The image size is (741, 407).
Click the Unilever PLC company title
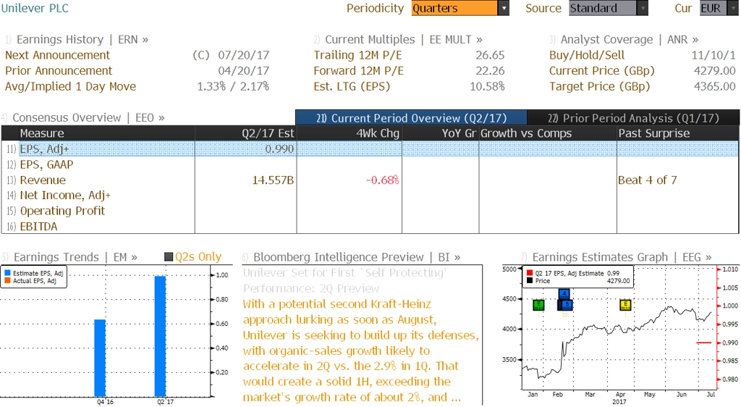point(35,8)
